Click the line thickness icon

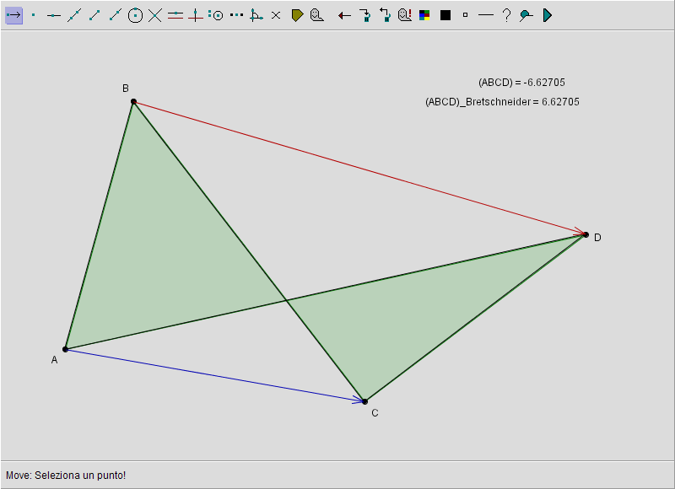[486, 15]
